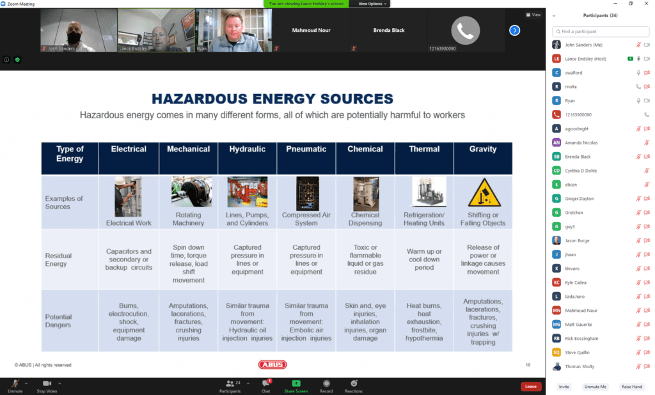Click the slide title 'HAZARDOUS ENERGY SOURCES'

tap(272, 99)
